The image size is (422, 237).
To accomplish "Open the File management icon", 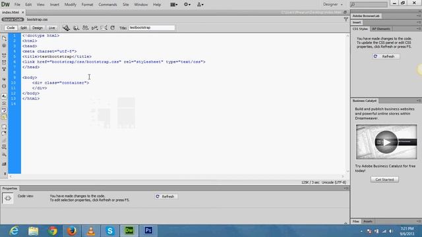I will coord(85,28).
